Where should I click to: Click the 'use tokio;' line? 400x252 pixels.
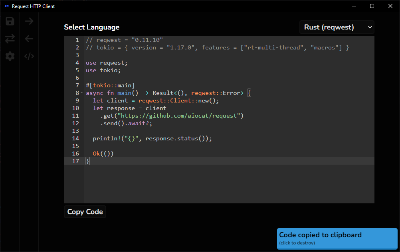coord(103,70)
